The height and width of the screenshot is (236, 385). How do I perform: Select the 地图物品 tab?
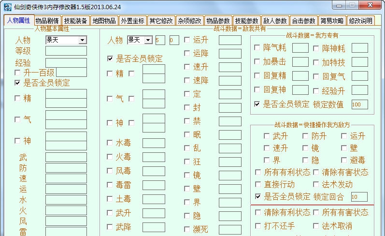coord(104,21)
